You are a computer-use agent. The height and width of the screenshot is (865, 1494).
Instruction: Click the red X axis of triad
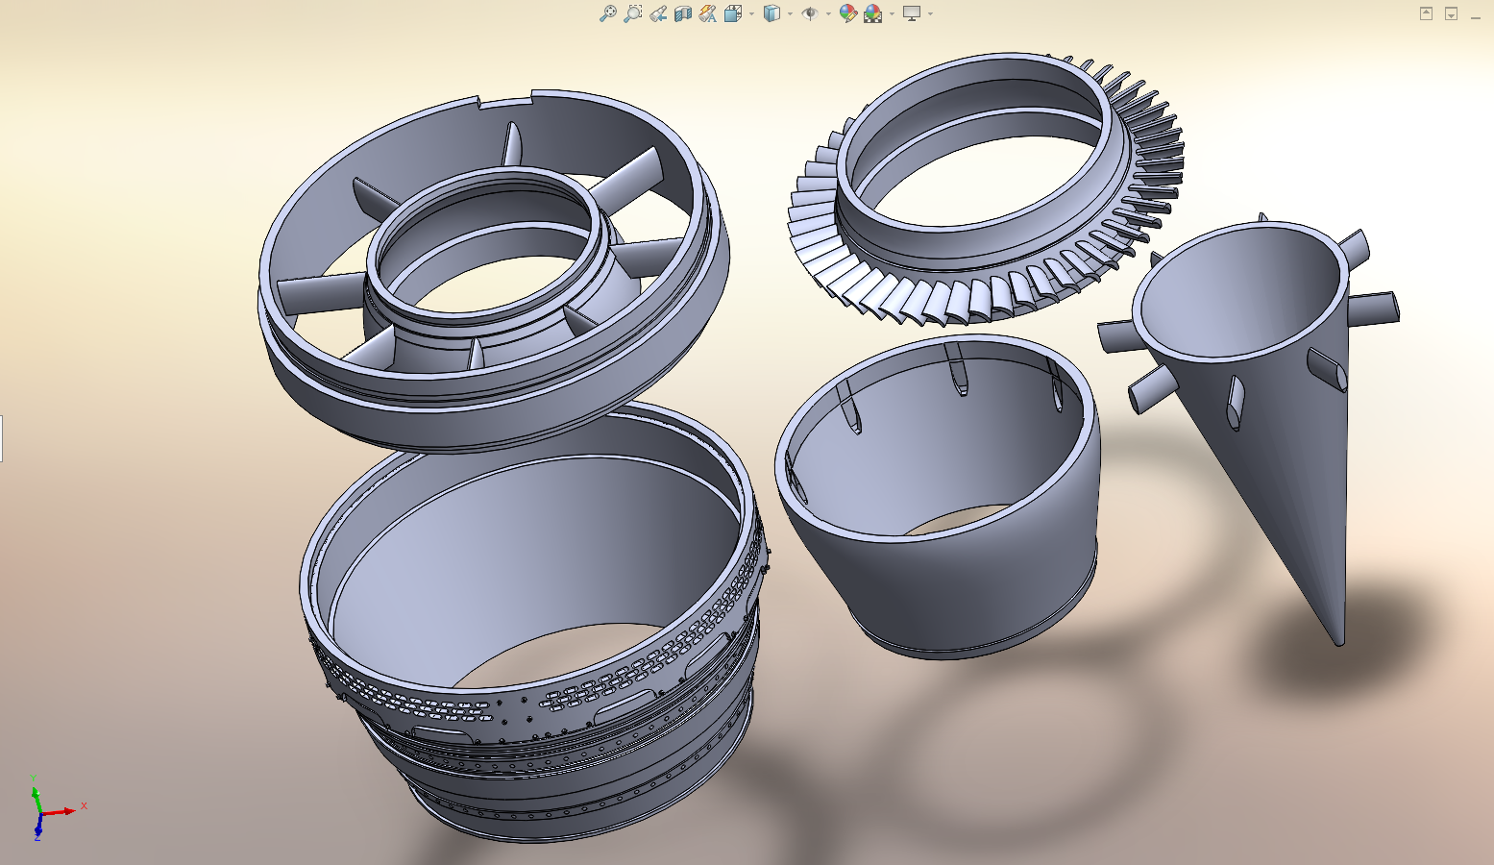coord(61,812)
